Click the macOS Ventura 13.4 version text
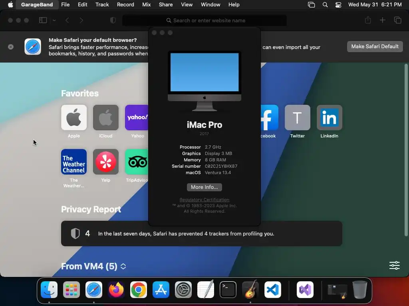 tap(218, 173)
